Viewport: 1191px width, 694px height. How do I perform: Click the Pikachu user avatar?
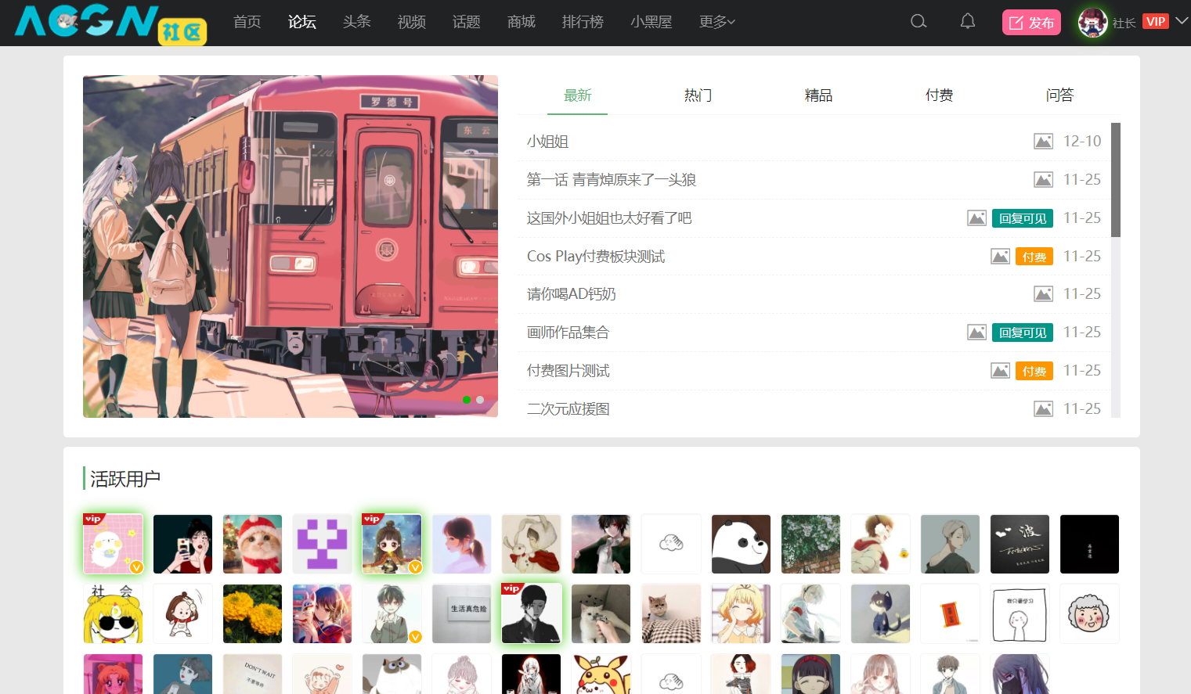point(601,674)
